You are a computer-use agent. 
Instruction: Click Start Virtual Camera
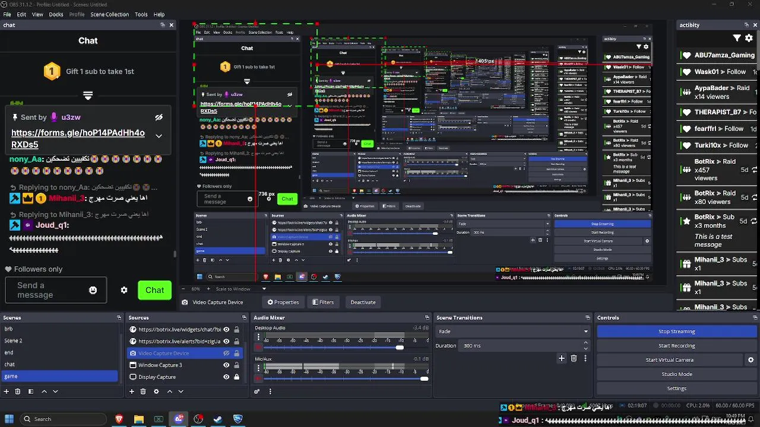click(669, 360)
